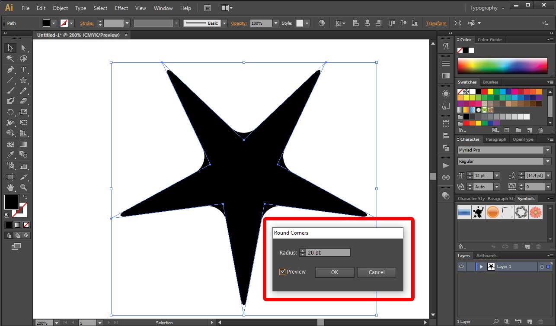Viewport: 556px width, 326px height.
Task: Open the zoom level dropdown
Action: click(x=57, y=323)
